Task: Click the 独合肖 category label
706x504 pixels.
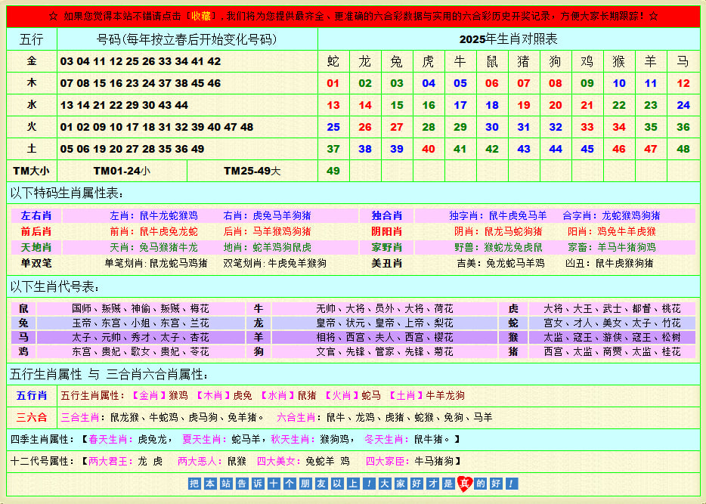Action: click(x=386, y=216)
